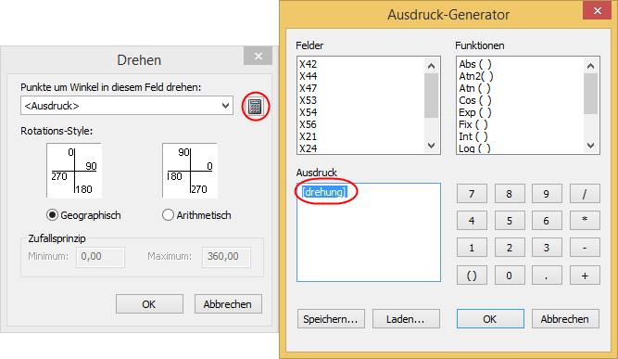Screen dimensions: 618x359
Task: Confirm the Drehen dialog with OK
Action: (149, 303)
